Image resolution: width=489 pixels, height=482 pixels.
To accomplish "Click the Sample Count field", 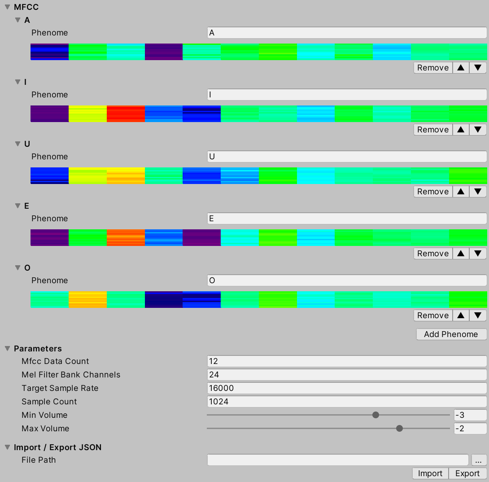I will pos(347,402).
